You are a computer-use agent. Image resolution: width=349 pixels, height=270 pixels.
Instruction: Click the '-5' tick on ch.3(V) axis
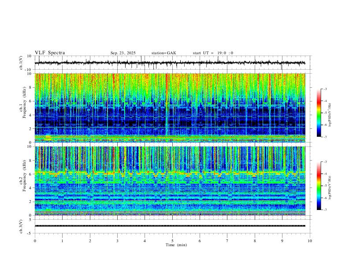coord(30,233)
